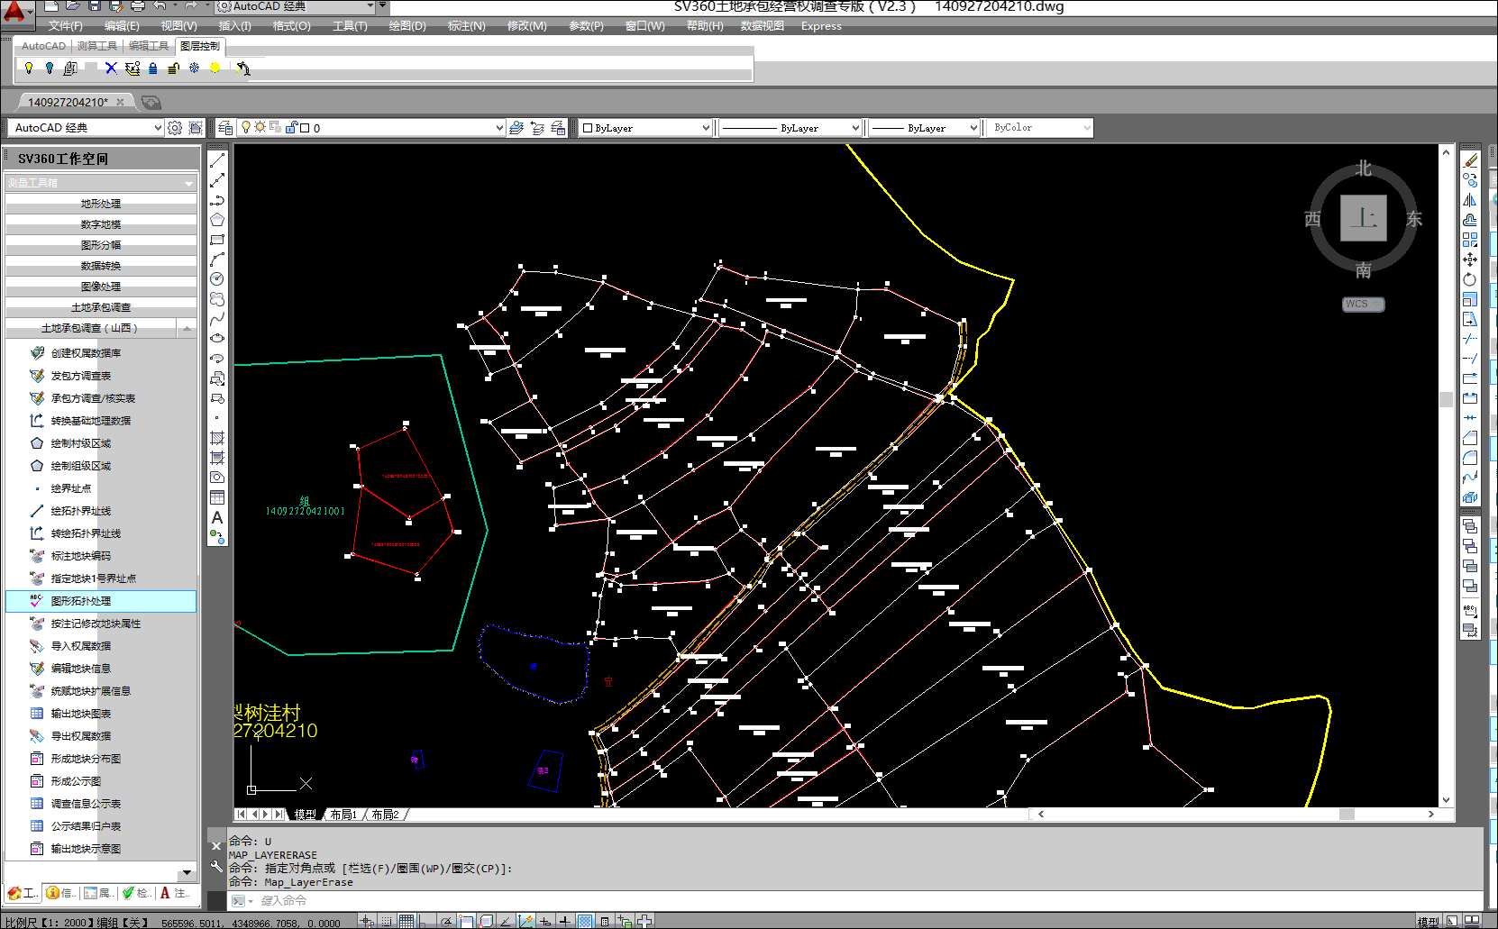The image size is (1498, 929).
Task: Click the workspace settings gear icon
Action: click(x=175, y=128)
